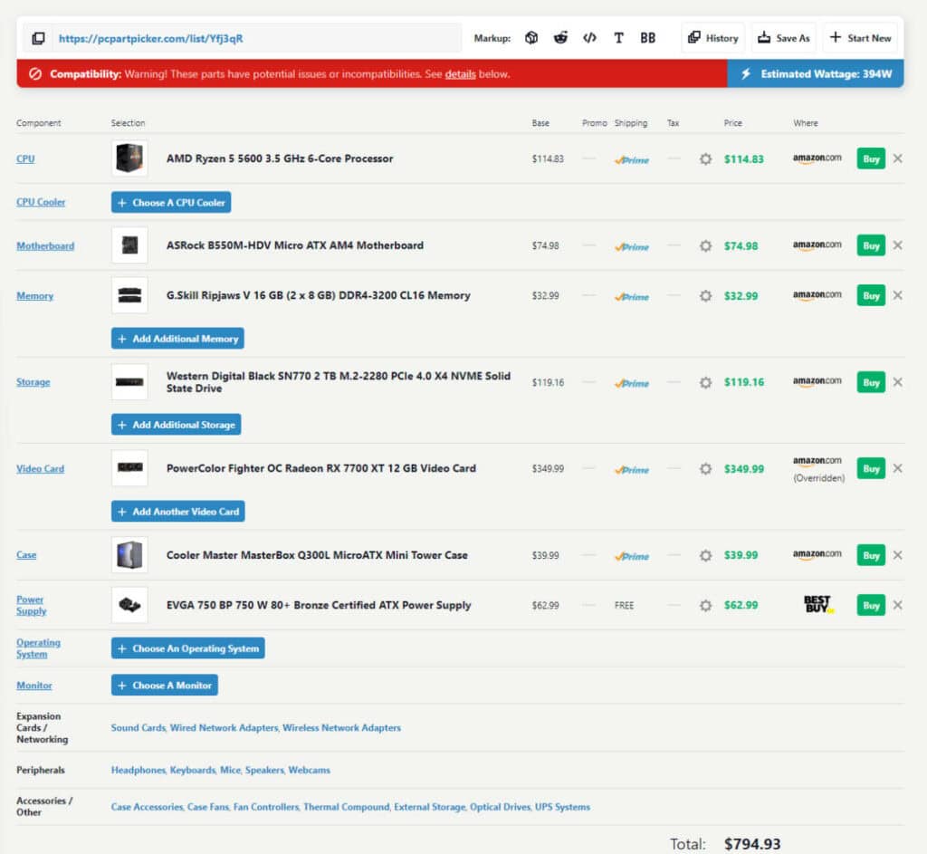Click Add Additional Storage button
This screenshot has height=854, width=927.
coord(177,425)
